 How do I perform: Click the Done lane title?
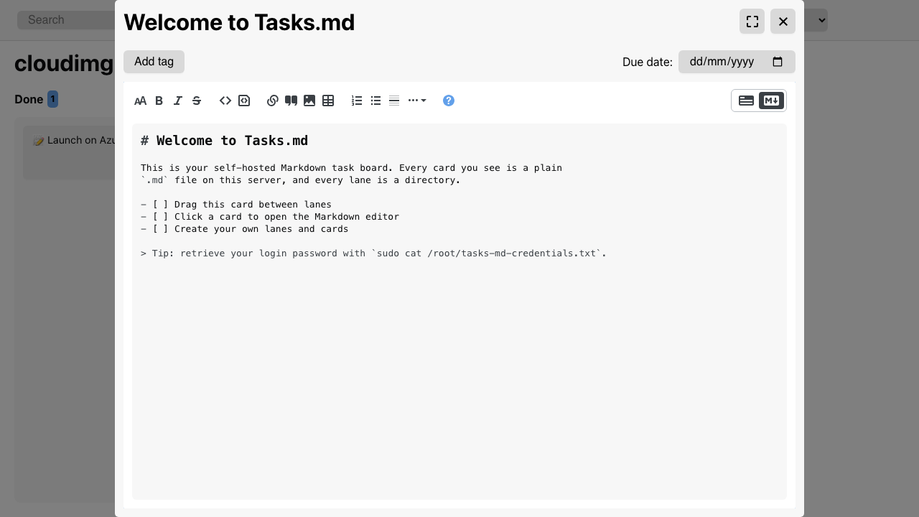(x=29, y=99)
